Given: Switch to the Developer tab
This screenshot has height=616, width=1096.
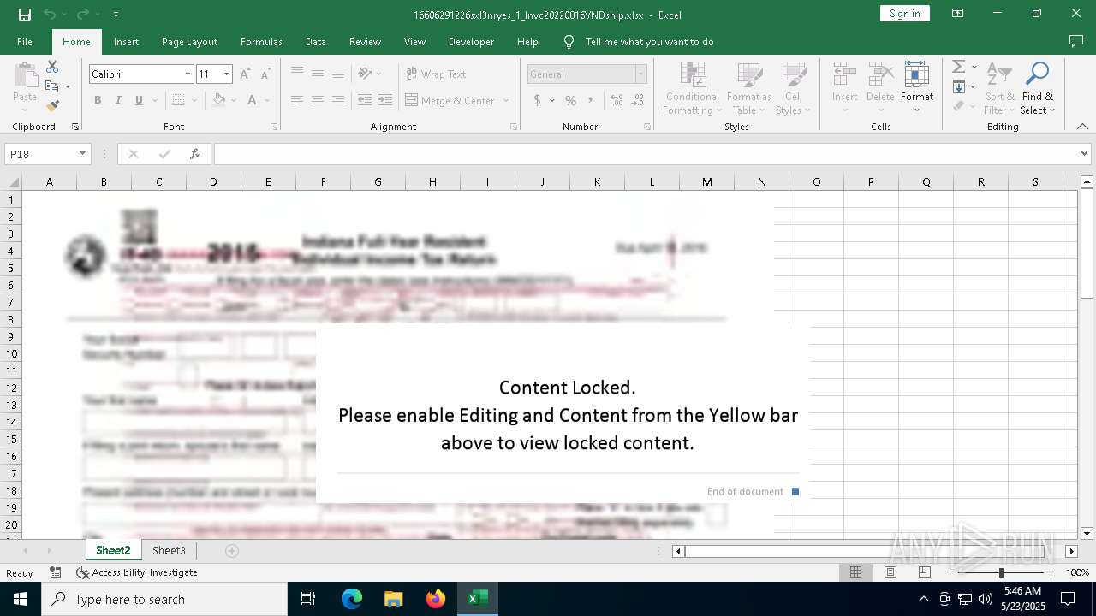Looking at the screenshot, I should click(x=471, y=41).
